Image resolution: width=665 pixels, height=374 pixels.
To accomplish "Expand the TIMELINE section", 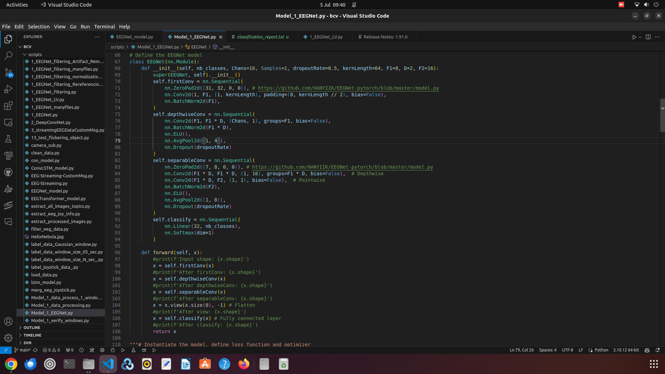I will 33,335.
